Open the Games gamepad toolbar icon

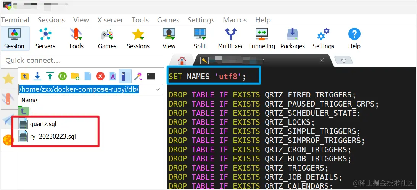107,38
